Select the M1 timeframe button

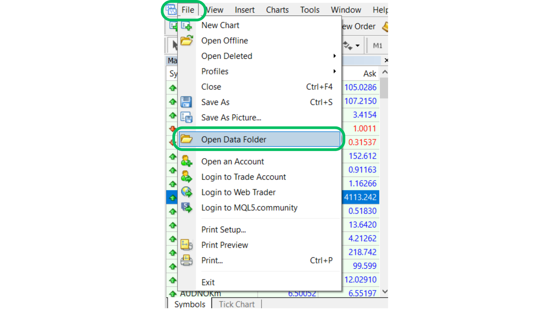(x=377, y=46)
